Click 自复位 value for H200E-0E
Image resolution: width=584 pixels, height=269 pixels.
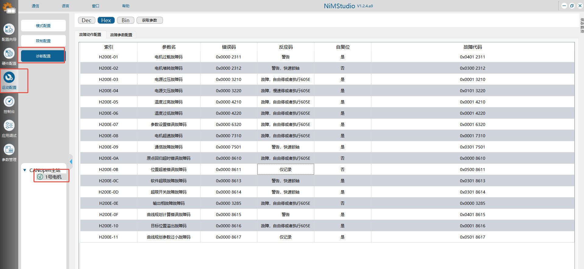point(343,203)
